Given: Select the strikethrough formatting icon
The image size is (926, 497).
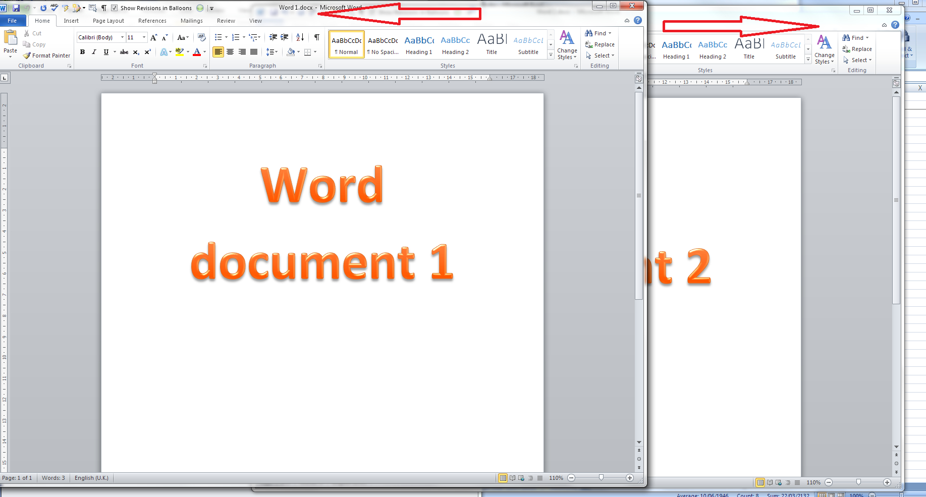Looking at the screenshot, I should 124,52.
